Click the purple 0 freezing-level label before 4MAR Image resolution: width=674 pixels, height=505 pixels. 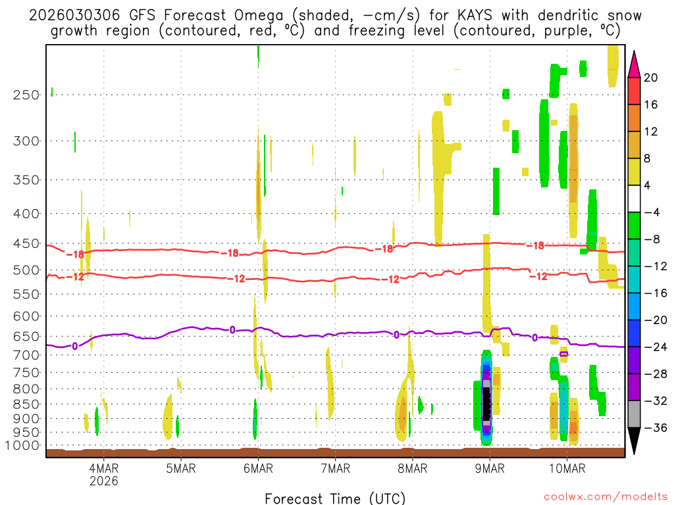pos(75,346)
